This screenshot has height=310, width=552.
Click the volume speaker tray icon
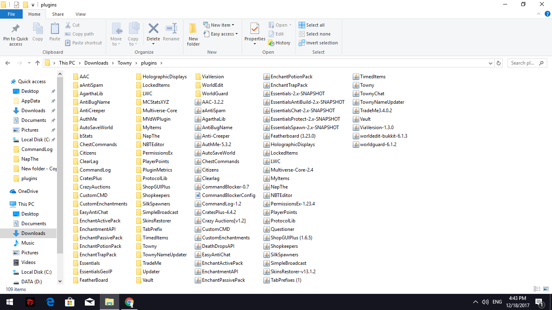coord(485,302)
